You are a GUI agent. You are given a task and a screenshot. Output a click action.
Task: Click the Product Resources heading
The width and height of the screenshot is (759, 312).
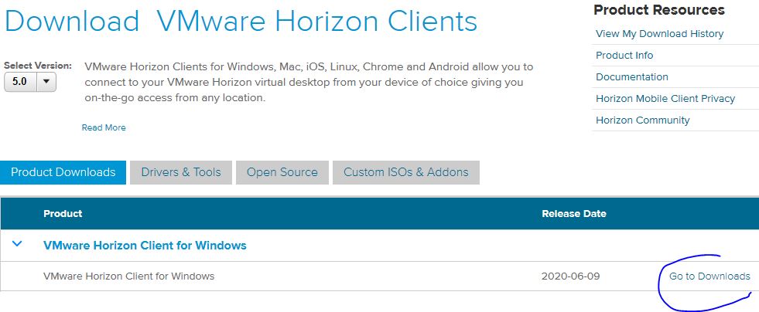pos(658,10)
